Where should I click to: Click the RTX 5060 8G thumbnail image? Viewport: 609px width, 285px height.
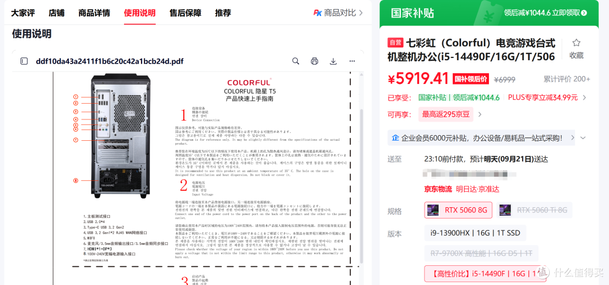(x=434, y=210)
